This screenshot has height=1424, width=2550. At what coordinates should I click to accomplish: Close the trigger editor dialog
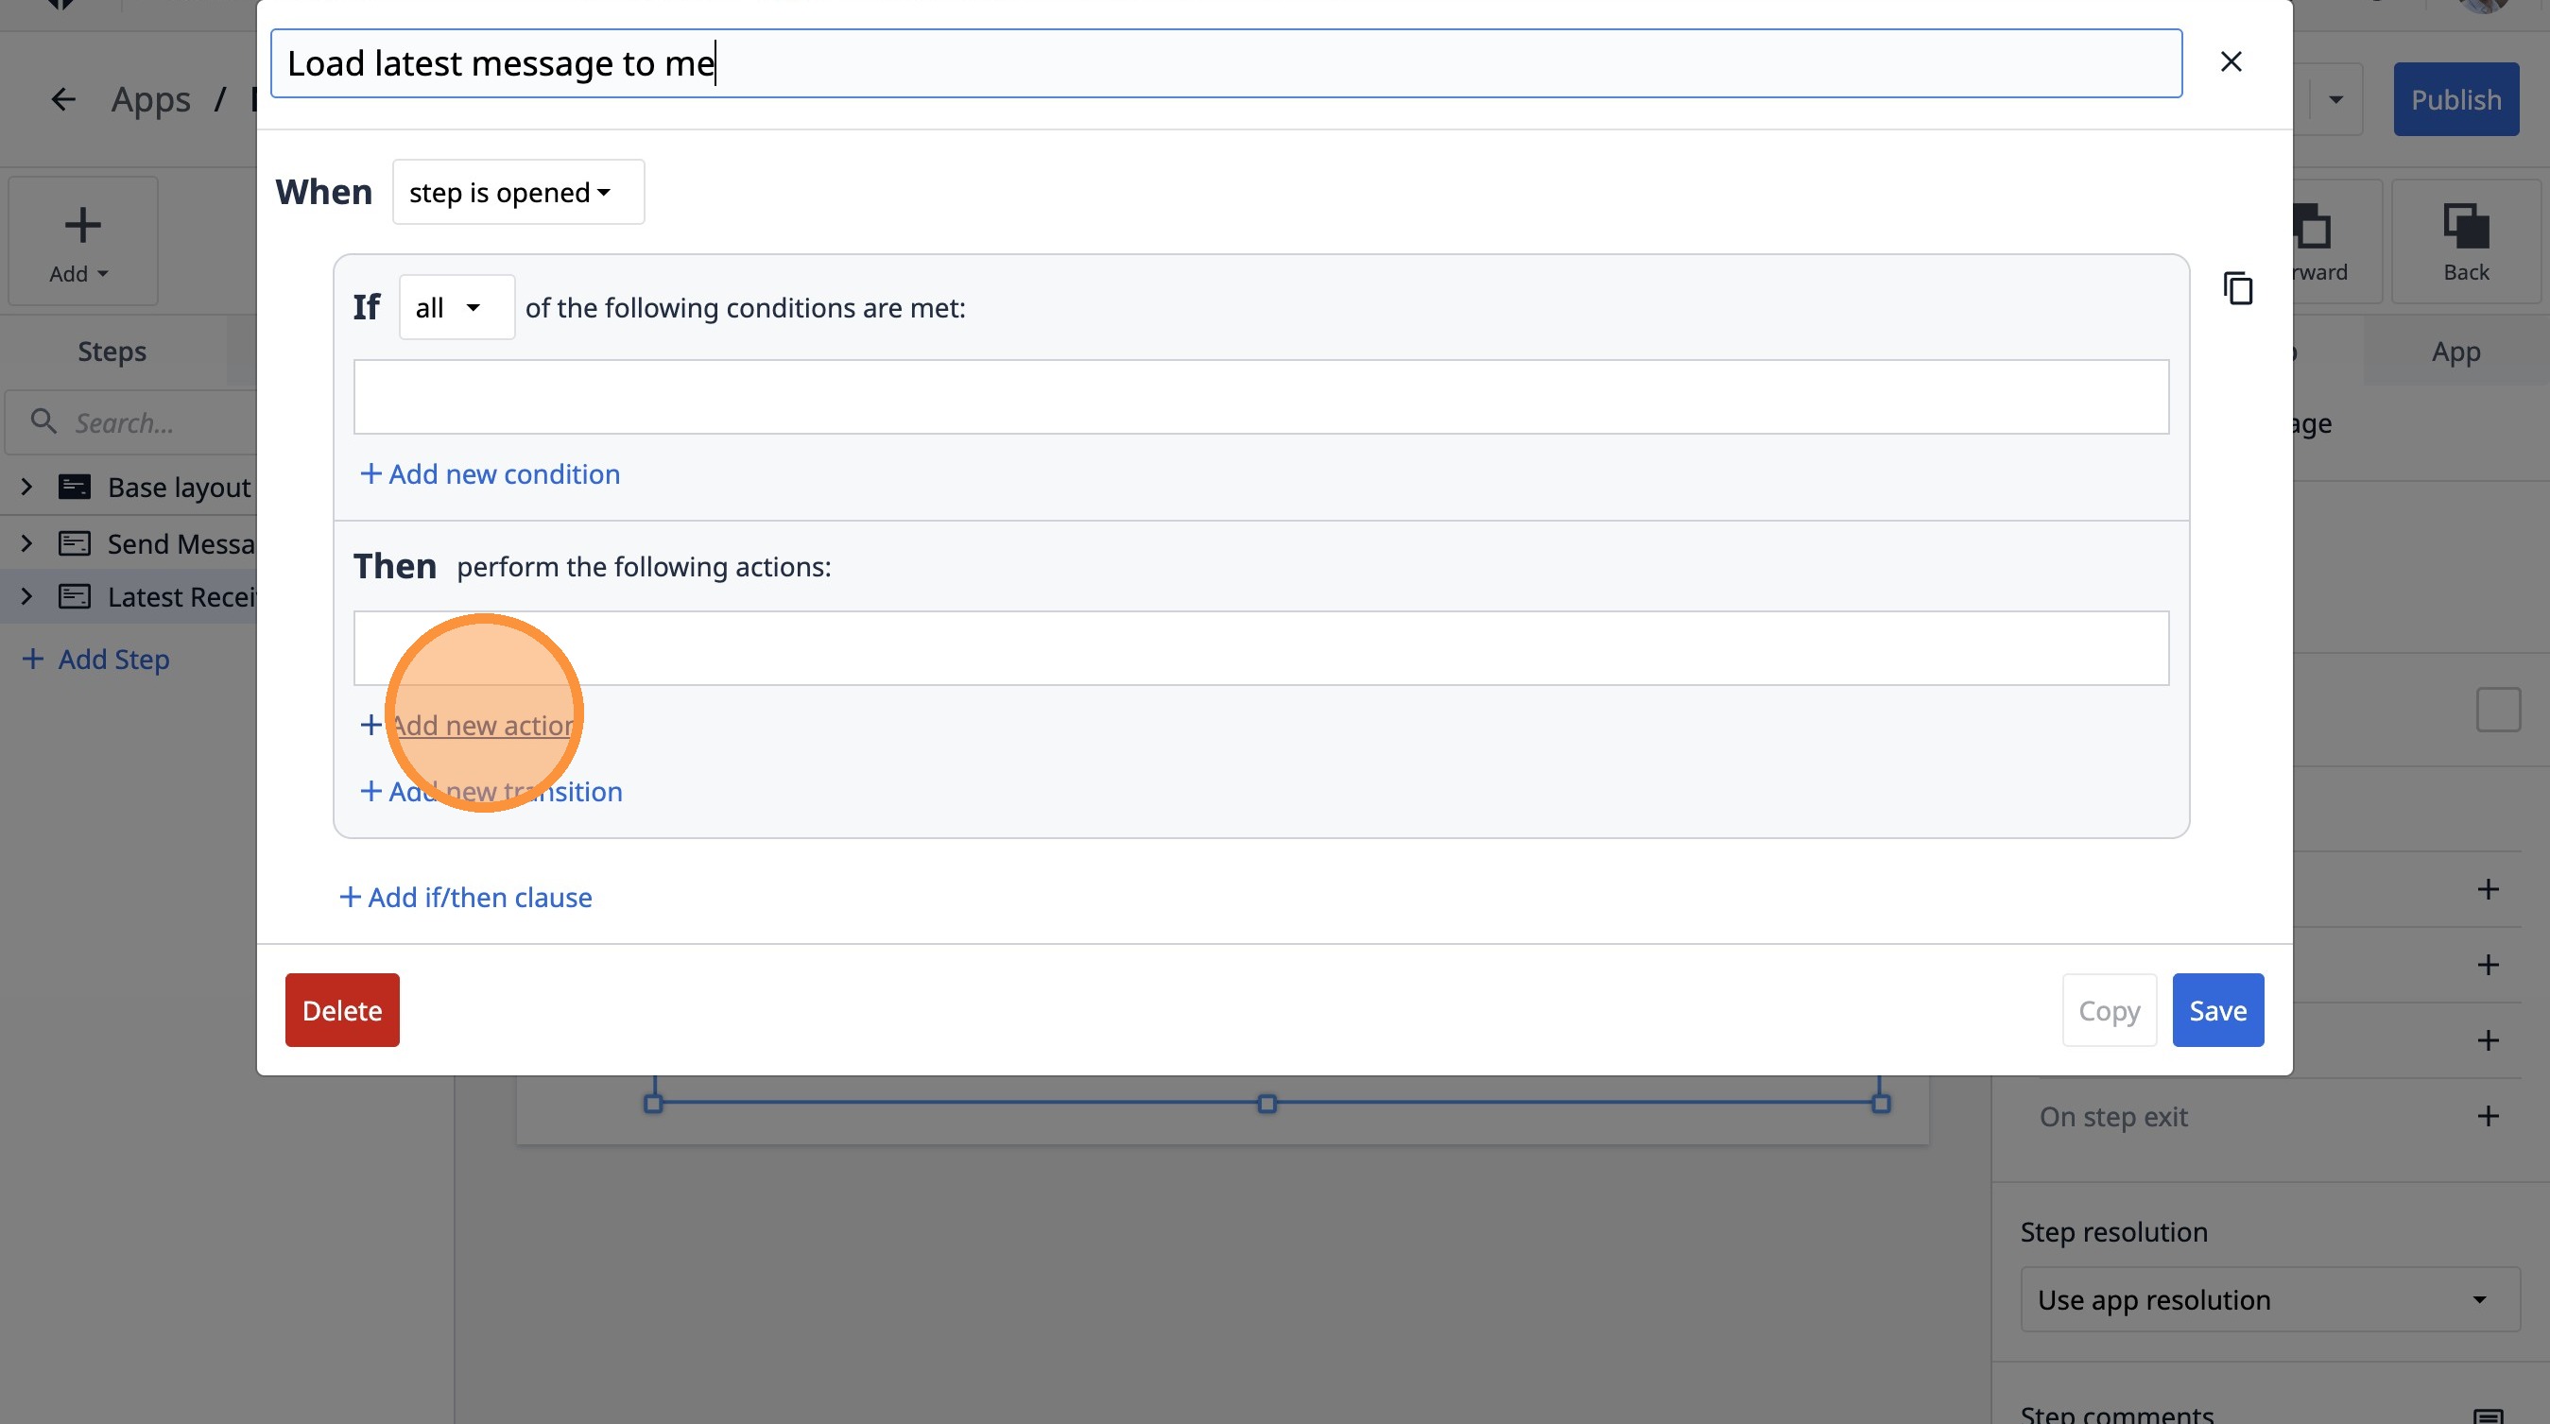tap(2231, 62)
